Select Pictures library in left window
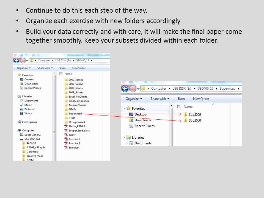Screen dimensions: 264x198 click(27, 109)
